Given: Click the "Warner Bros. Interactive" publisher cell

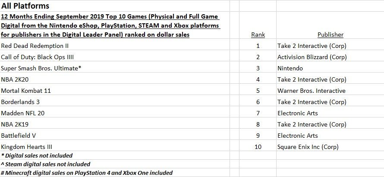Looking at the screenshot, I should [312, 91].
